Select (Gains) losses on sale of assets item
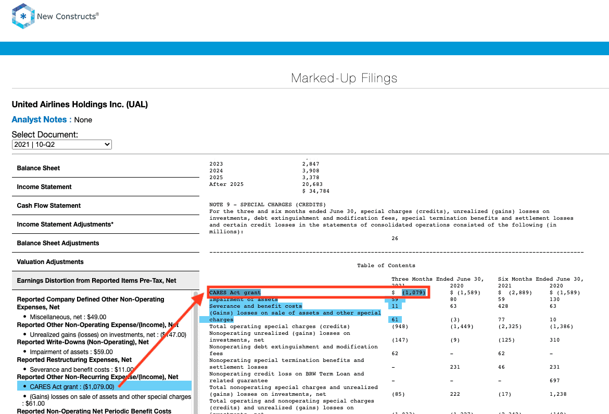This screenshot has height=414, width=609. pyautogui.click(x=106, y=400)
